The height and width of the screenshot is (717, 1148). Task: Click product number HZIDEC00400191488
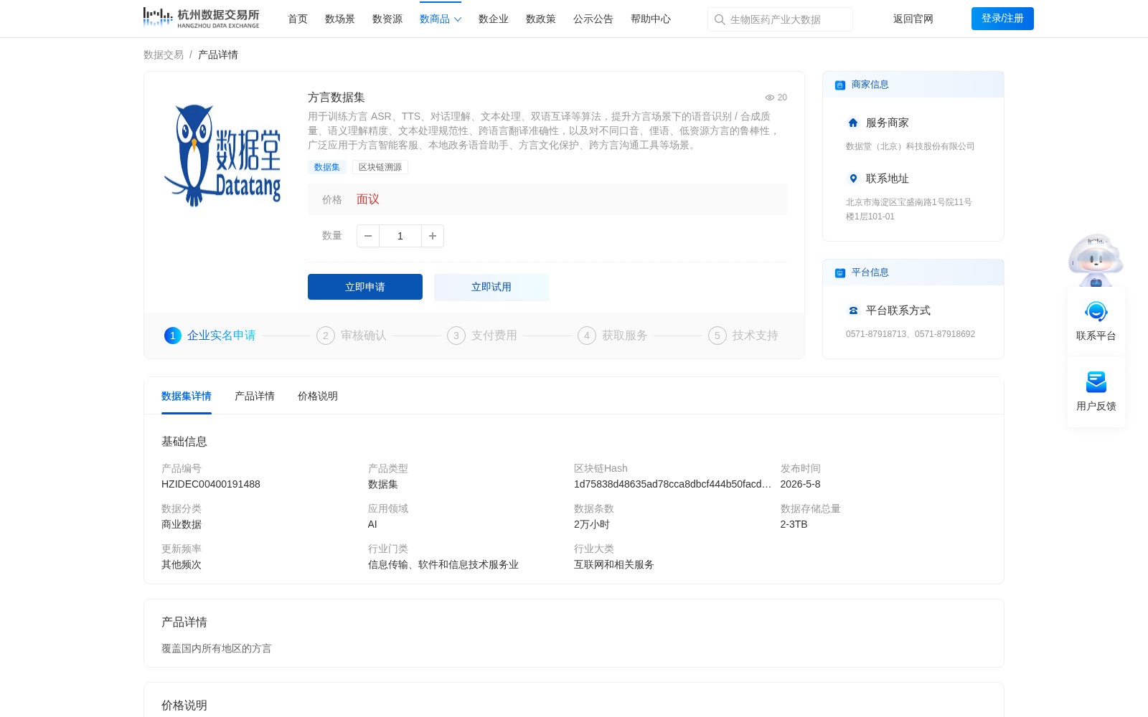pos(211,485)
